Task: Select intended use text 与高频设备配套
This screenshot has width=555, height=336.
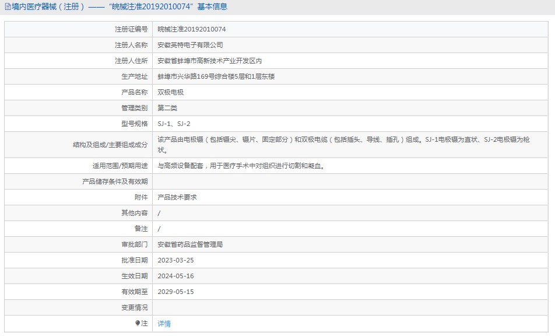Action: pyautogui.click(x=241, y=166)
